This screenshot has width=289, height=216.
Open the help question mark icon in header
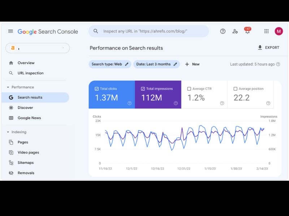(223, 31)
